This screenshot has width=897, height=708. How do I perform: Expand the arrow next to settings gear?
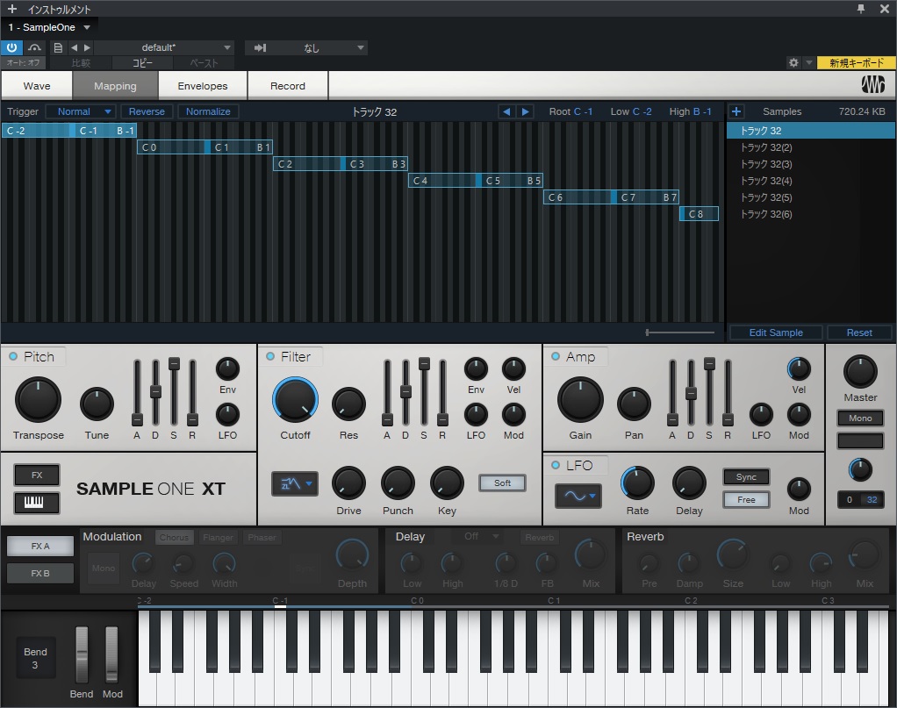(x=808, y=62)
